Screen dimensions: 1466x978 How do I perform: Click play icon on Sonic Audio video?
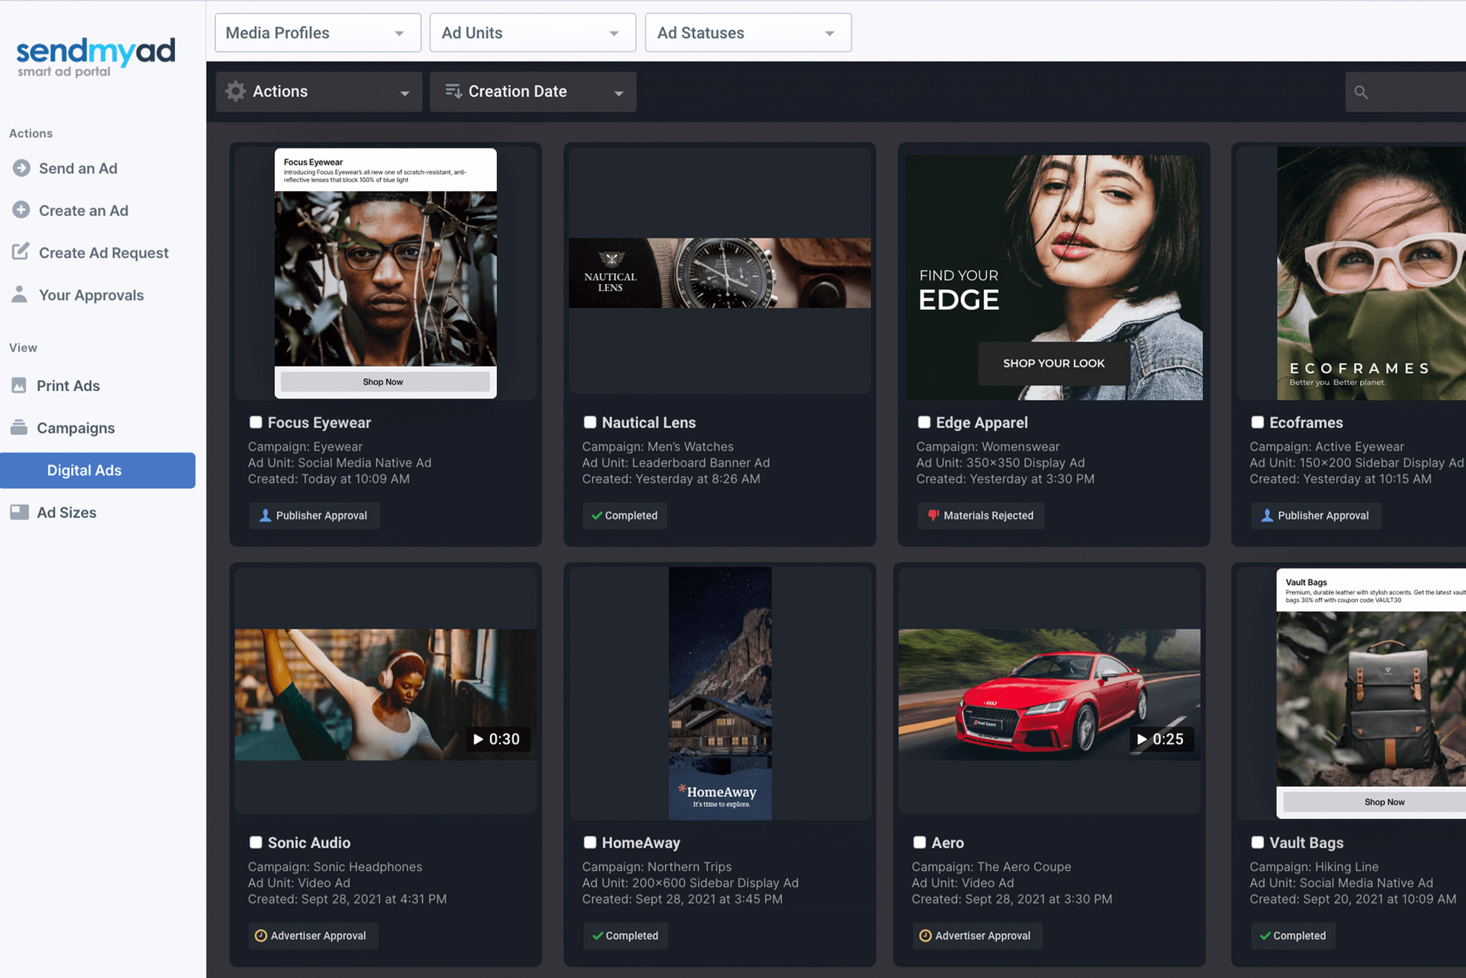(x=479, y=739)
